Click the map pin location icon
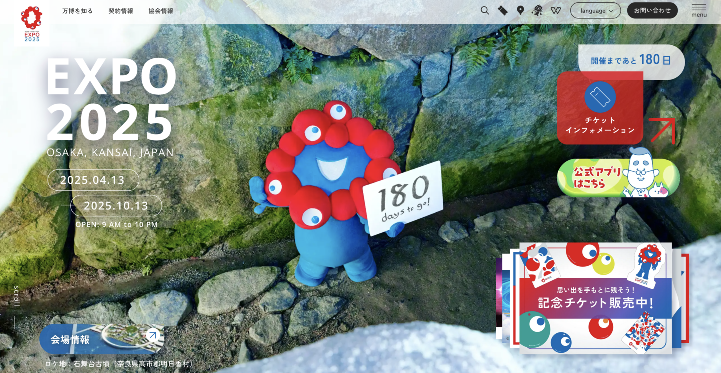The image size is (721, 373). [520, 10]
